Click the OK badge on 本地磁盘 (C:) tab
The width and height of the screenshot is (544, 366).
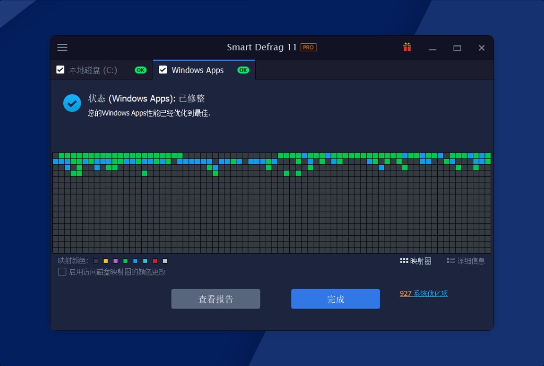point(141,70)
